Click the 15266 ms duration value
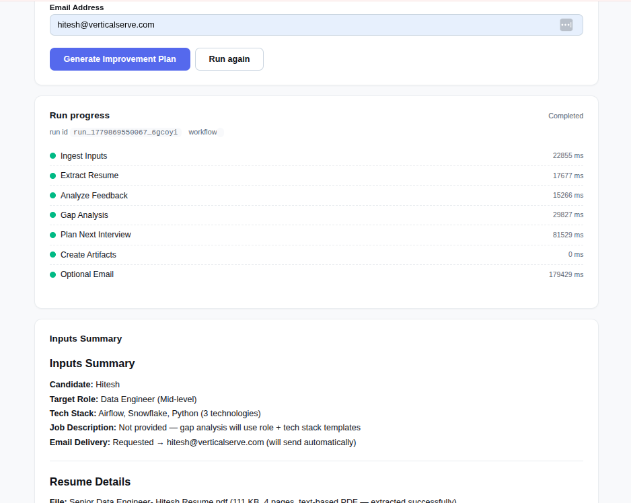This screenshot has width=631, height=503. point(568,195)
